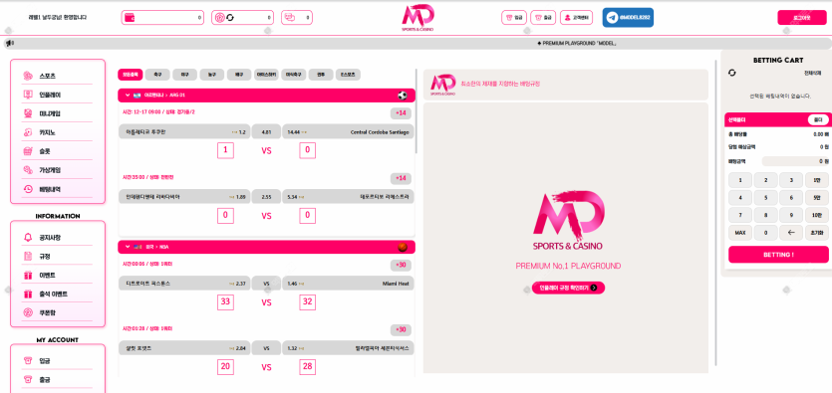Click the 10만 quick-amount key

tap(817, 215)
